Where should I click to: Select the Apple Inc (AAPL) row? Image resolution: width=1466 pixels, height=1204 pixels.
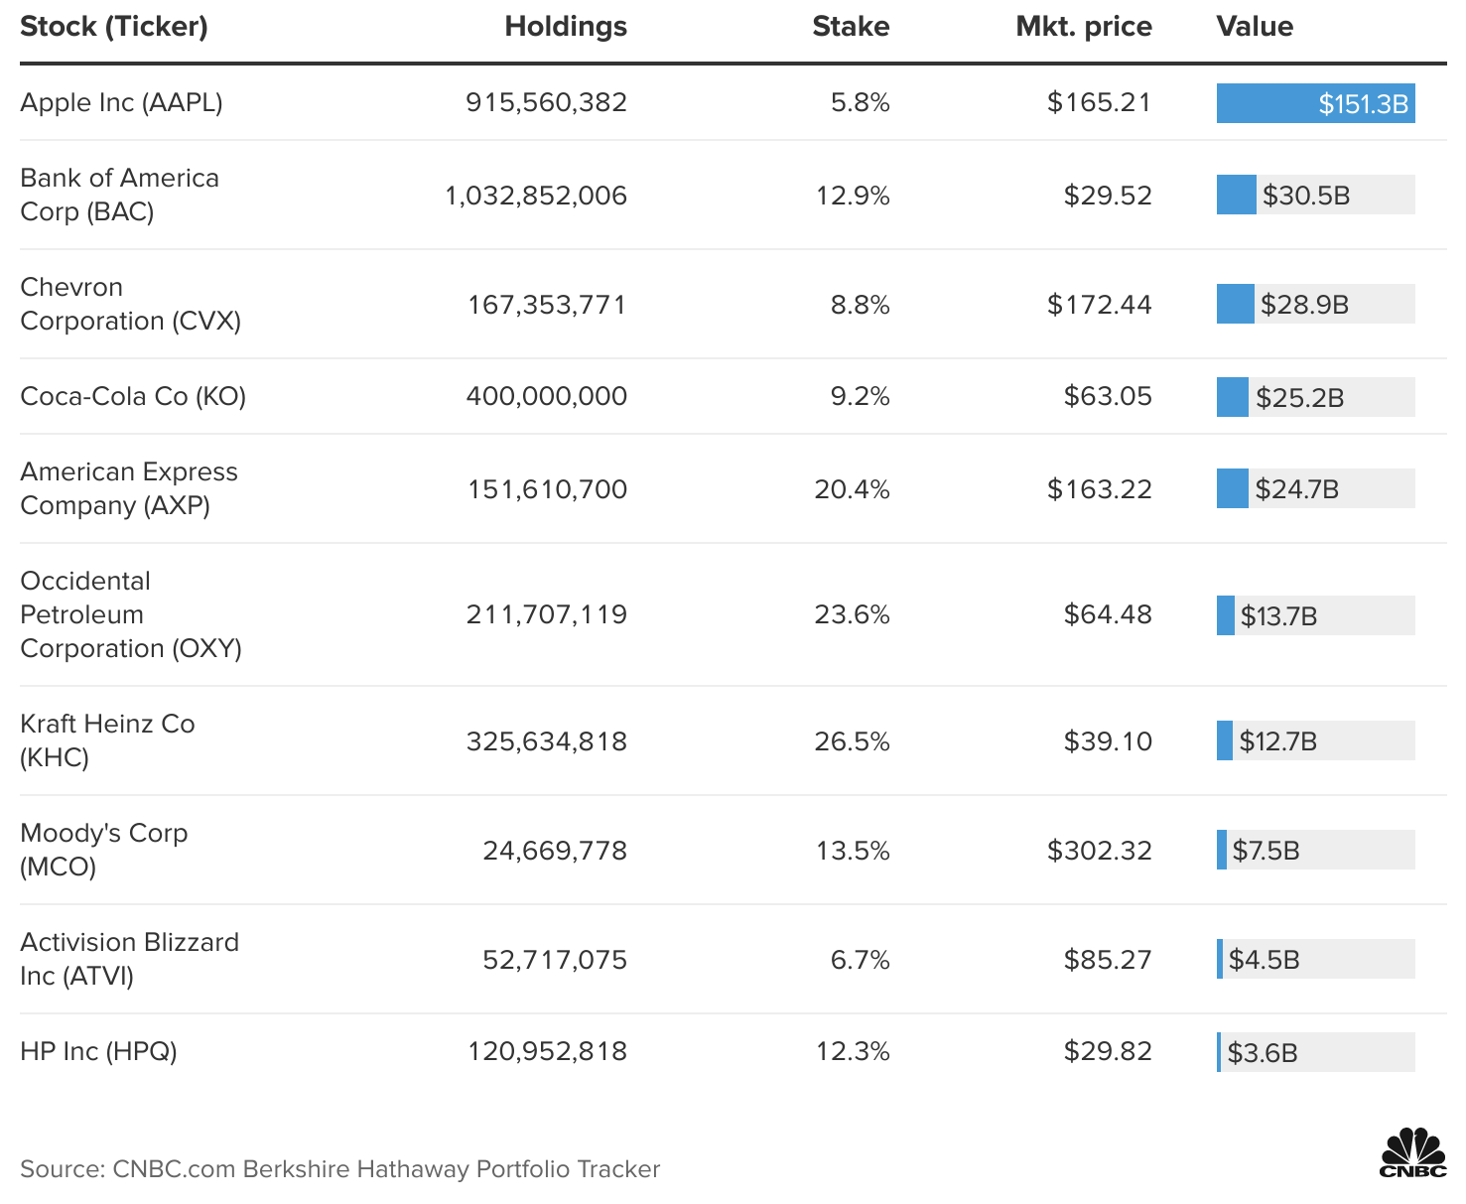click(122, 102)
